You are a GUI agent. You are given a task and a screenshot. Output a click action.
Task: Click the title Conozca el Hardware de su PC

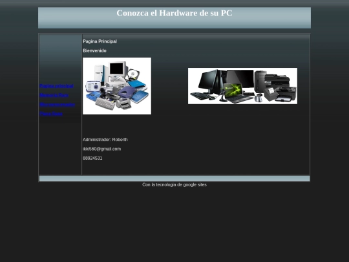click(x=174, y=13)
